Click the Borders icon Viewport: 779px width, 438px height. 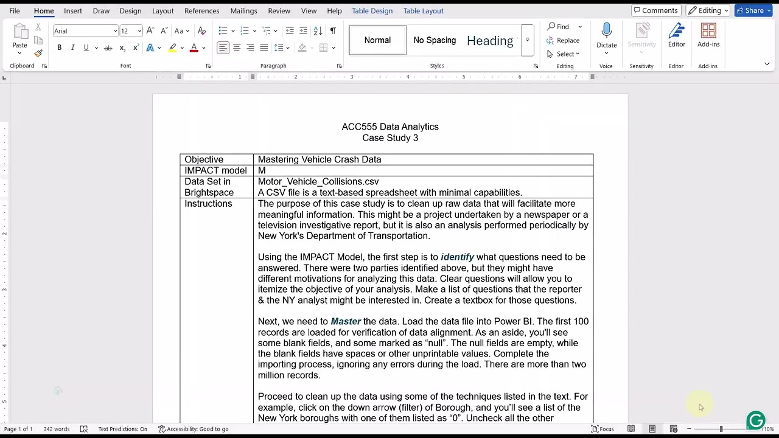click(x=323, y=47)
